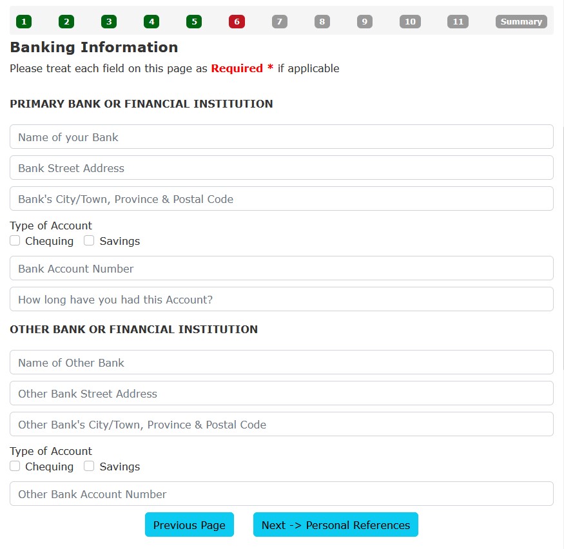Jump to completed step 3 badge
Viewport: 564px width, 549px height.
(109, 22)
